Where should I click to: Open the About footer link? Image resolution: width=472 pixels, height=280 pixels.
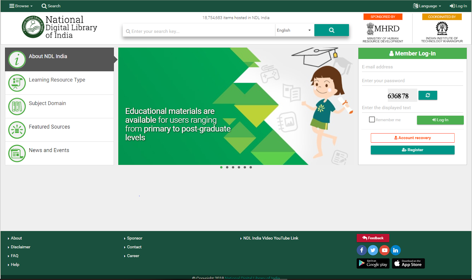(x=16, y=238)
